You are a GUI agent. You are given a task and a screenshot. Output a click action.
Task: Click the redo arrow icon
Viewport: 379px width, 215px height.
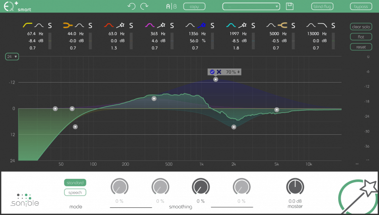[x=144, y=6]
